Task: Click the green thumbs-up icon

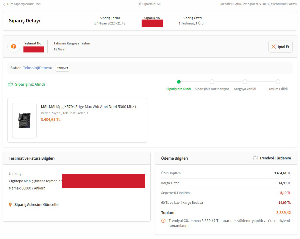Action: (10, 84)
